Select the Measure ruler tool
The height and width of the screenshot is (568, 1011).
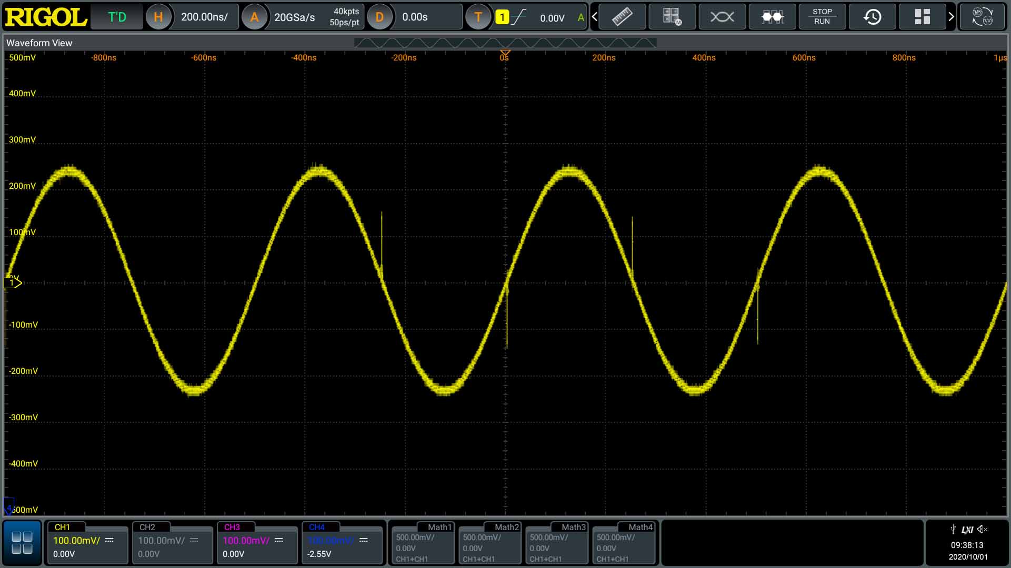[622, 16]
